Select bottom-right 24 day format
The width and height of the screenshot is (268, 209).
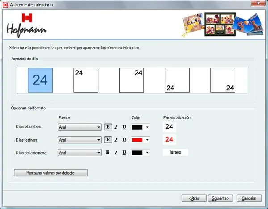(x=223, y=80)
